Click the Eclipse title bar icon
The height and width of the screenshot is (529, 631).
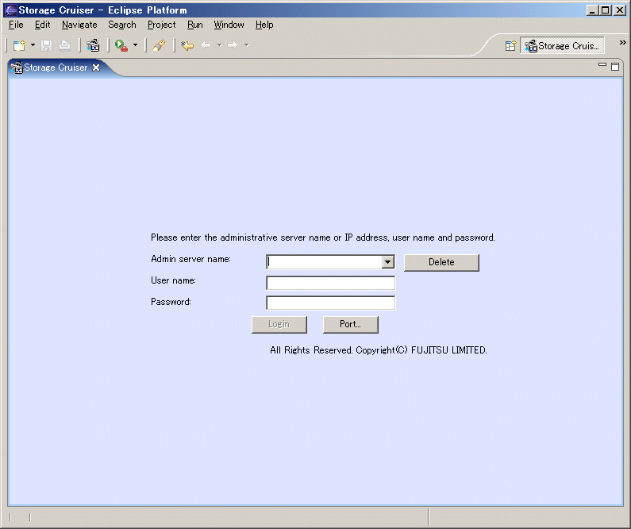pyautogui.click(x=10, y=10)
